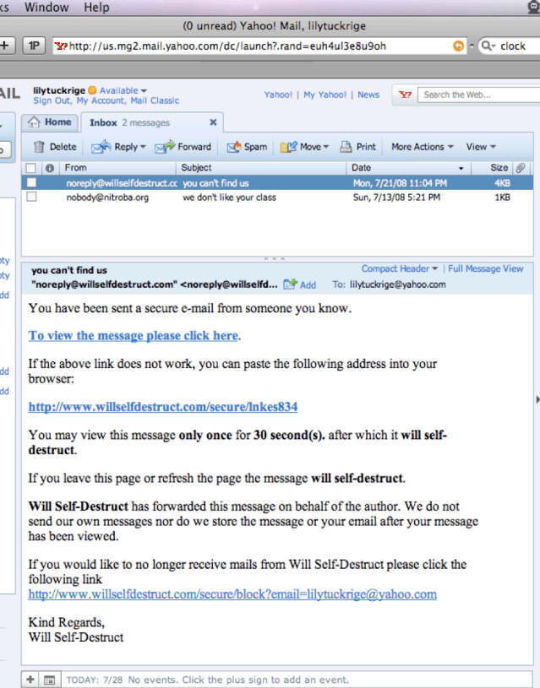This screenshot has height=688, width=540.
Task: Close the Inbox tab
Action: pyautogui.click(x=213, y=122)
